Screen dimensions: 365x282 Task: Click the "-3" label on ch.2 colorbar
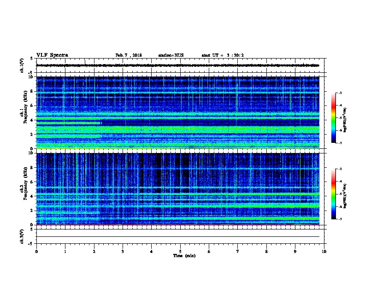[340, 169]
